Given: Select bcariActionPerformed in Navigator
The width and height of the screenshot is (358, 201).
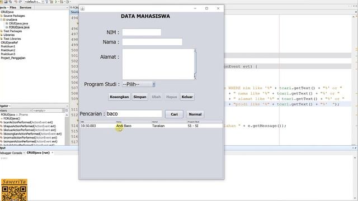Looking at the screenshot, I should [x=28, y=122].
